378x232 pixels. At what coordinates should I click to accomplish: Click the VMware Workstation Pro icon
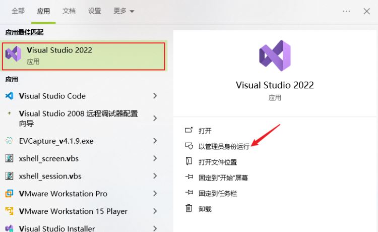pyautogui.click(x=9, y=193)
